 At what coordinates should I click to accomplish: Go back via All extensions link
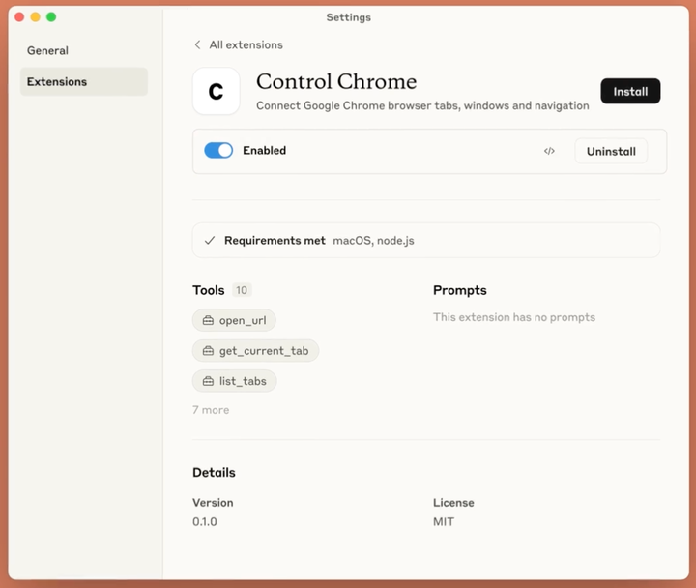point(246,44)
